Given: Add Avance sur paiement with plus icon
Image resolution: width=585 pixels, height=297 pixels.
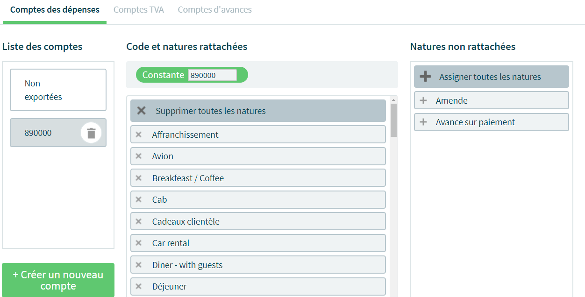Looking at the screenshot, I should 423,122.
